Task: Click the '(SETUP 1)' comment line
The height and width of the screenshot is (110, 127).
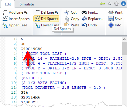Action: 32,78
